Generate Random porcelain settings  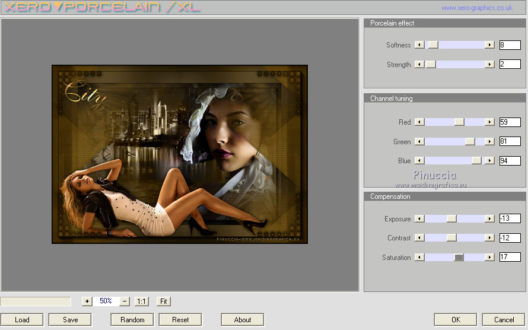(132, 320)
